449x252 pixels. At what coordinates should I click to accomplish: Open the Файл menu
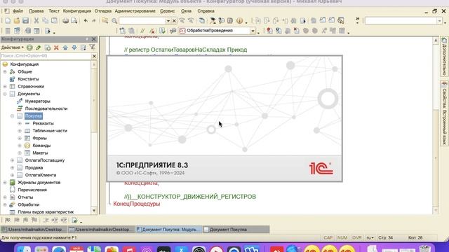point(18,11)
